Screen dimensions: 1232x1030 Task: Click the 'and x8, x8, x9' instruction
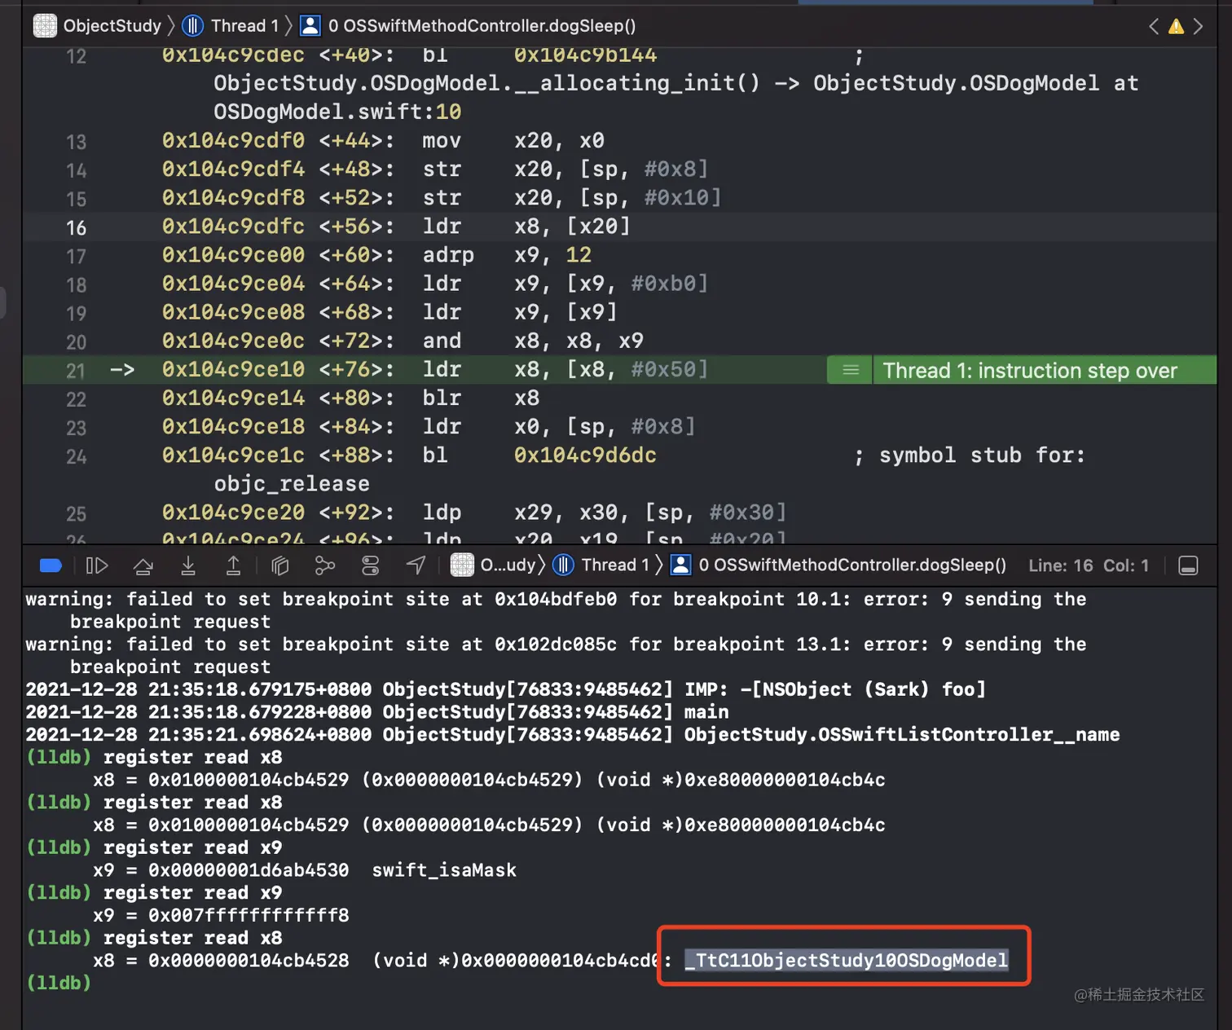(533, 341)
